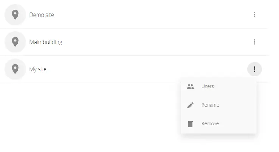
Task: Open the My site name link
Action: click(38, 69)
